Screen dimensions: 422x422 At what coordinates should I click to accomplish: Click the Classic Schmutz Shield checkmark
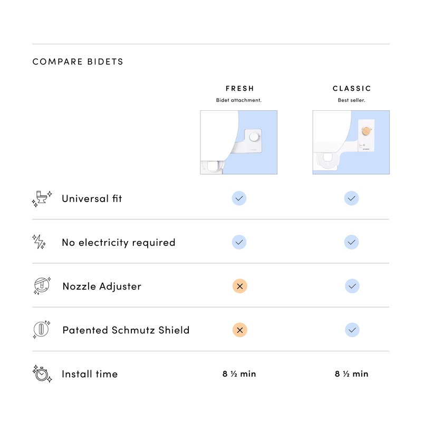coord(352,330)
